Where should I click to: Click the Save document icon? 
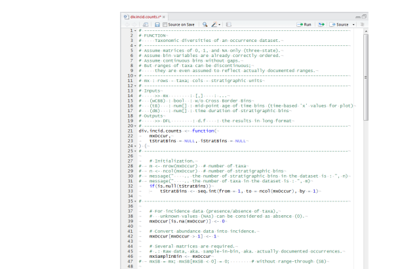coord(157,24)
